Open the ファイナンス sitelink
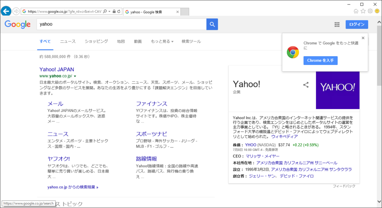The width and height of the screenshot is (382, 208). click(x=151, y=104)
